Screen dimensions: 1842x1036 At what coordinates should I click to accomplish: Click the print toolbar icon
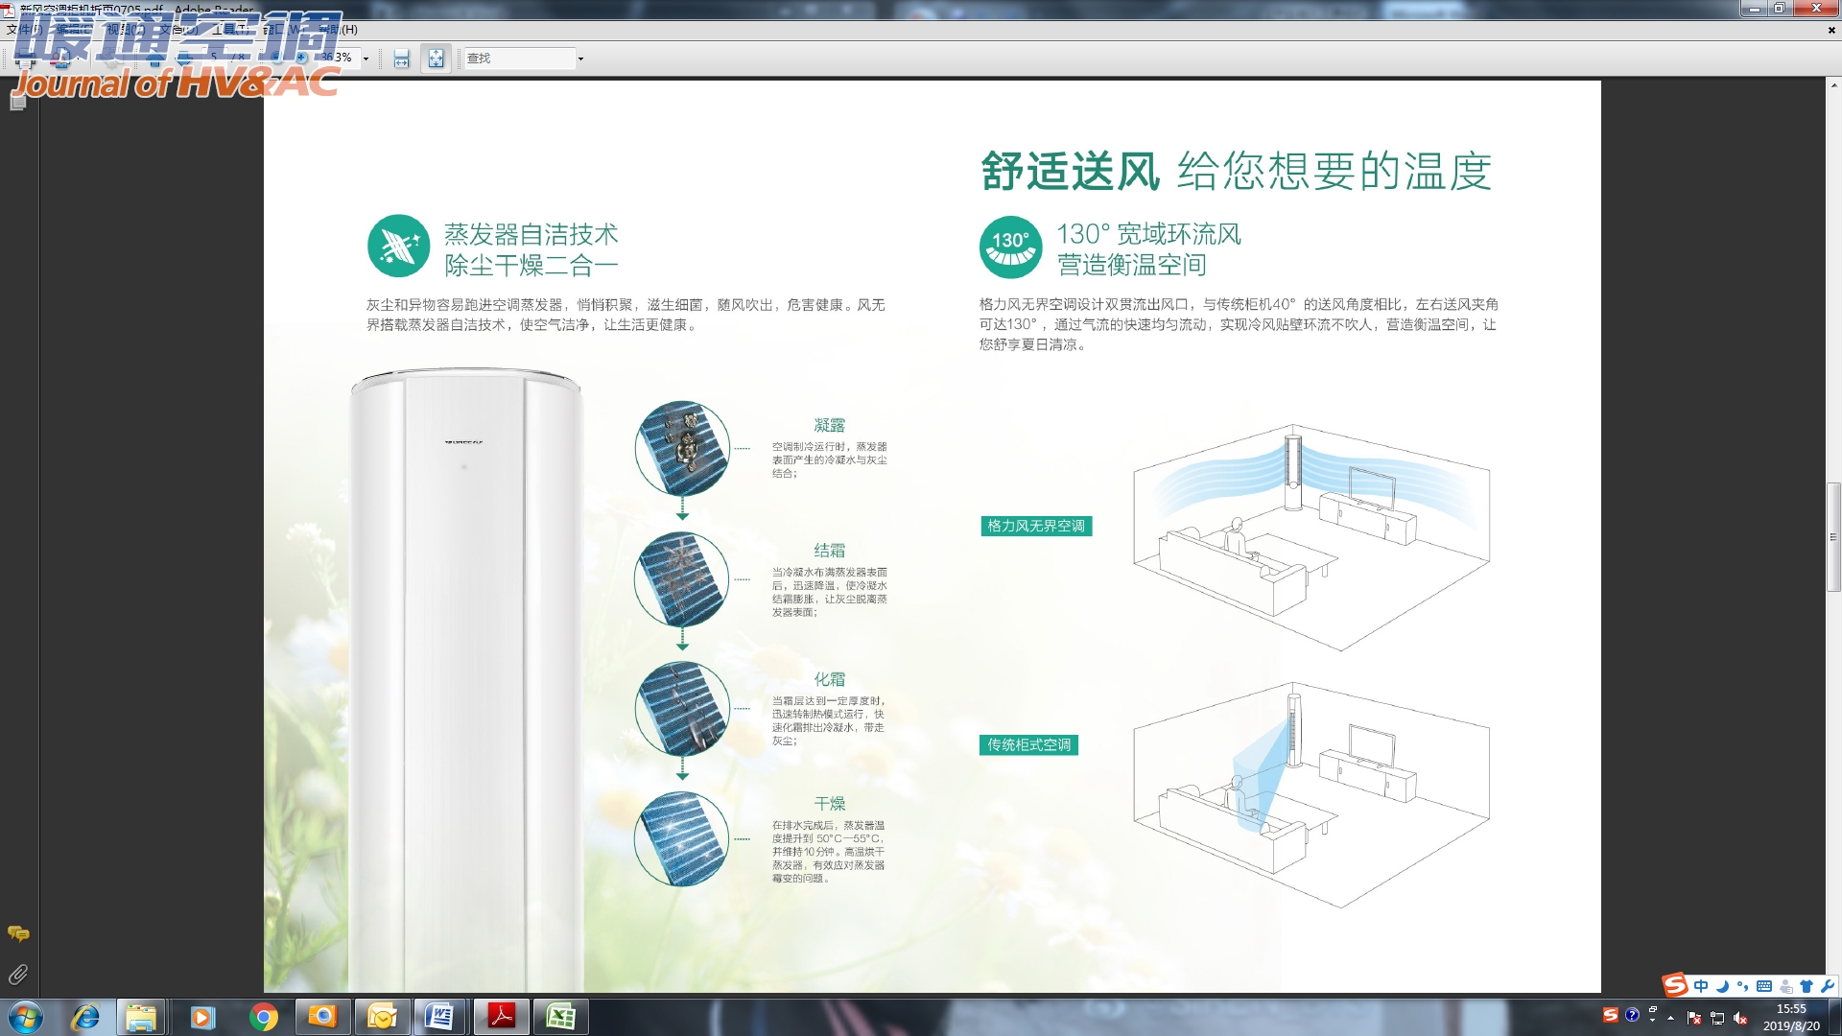point(26,59)
